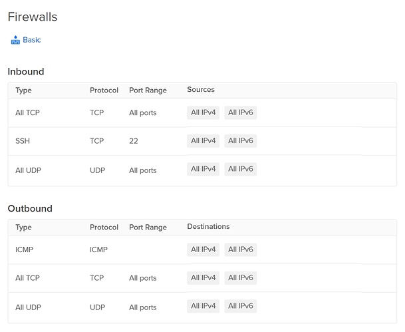Select All IPv4 source in SSH rule
Image resolution: width=405 pixels, height=332 pixels.
point(203,141)
